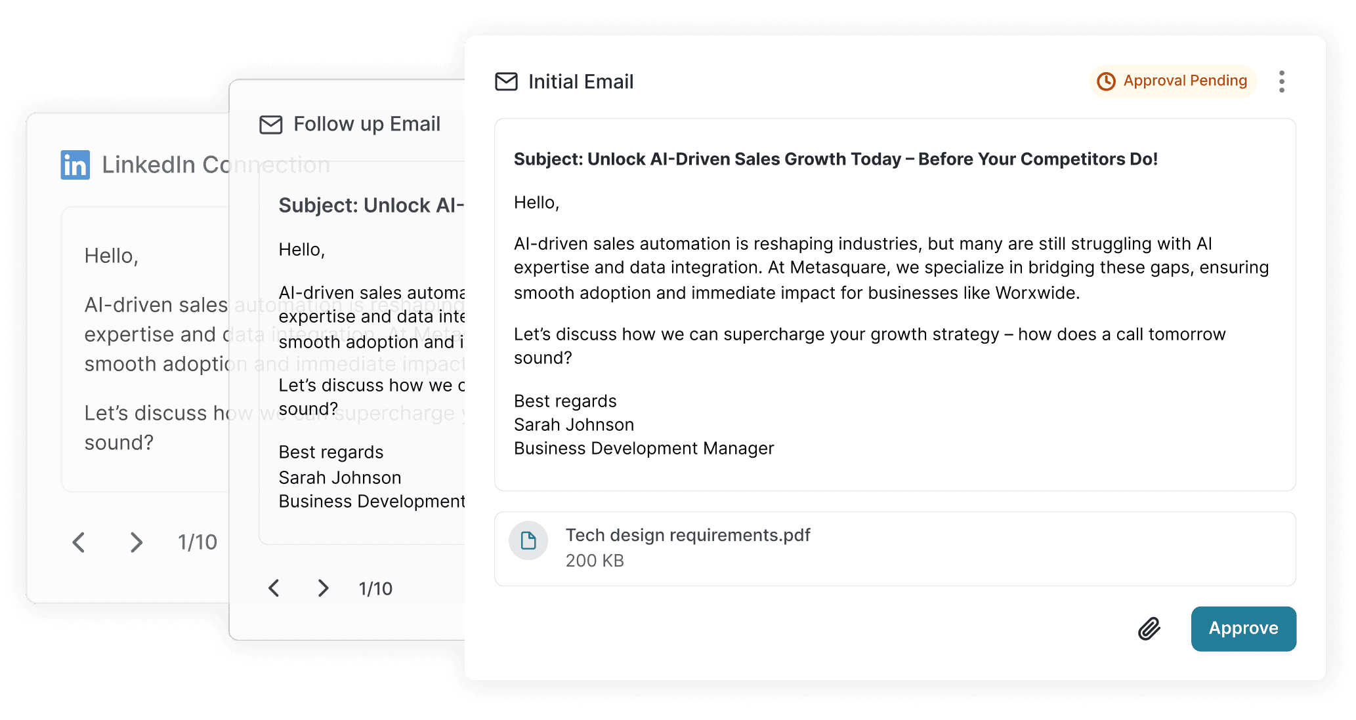Click the envelope icon next to Initial Email
This screenshot has height=720, width=1356.
pos(506,81)
